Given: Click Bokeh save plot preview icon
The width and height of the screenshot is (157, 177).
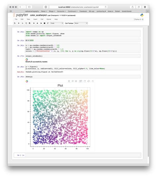Looking at the screenshot, I should click(85, 81).
